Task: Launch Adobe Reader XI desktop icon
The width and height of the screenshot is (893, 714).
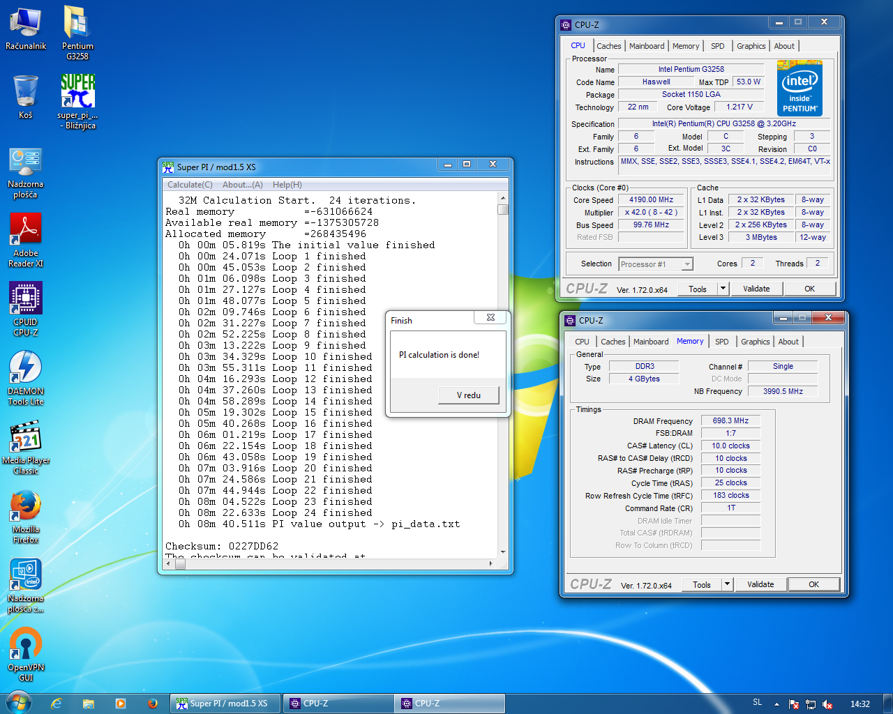Action: point(26,241)
